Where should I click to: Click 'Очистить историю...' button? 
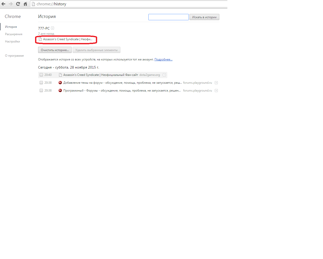(55, 50)
